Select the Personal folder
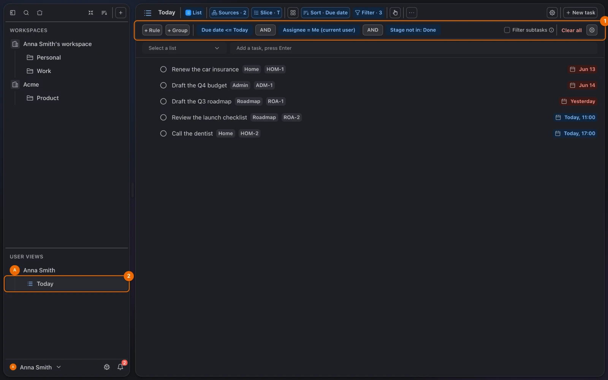This screenshot has height=380, width=608. click(49, 57)
